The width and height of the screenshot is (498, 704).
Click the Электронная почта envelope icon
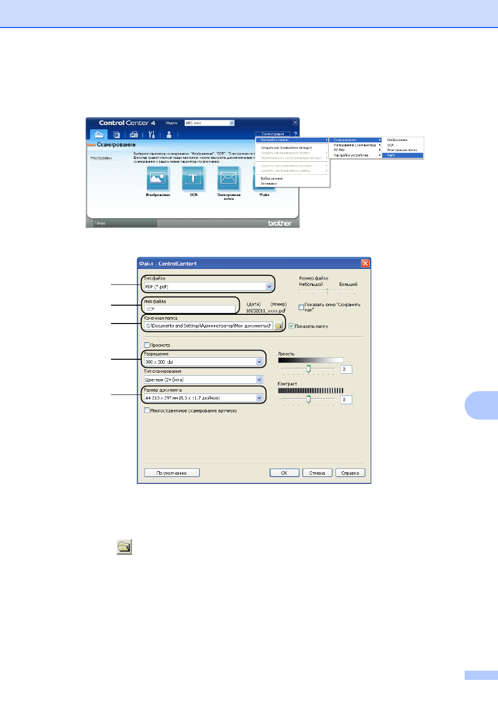point(228,178)
